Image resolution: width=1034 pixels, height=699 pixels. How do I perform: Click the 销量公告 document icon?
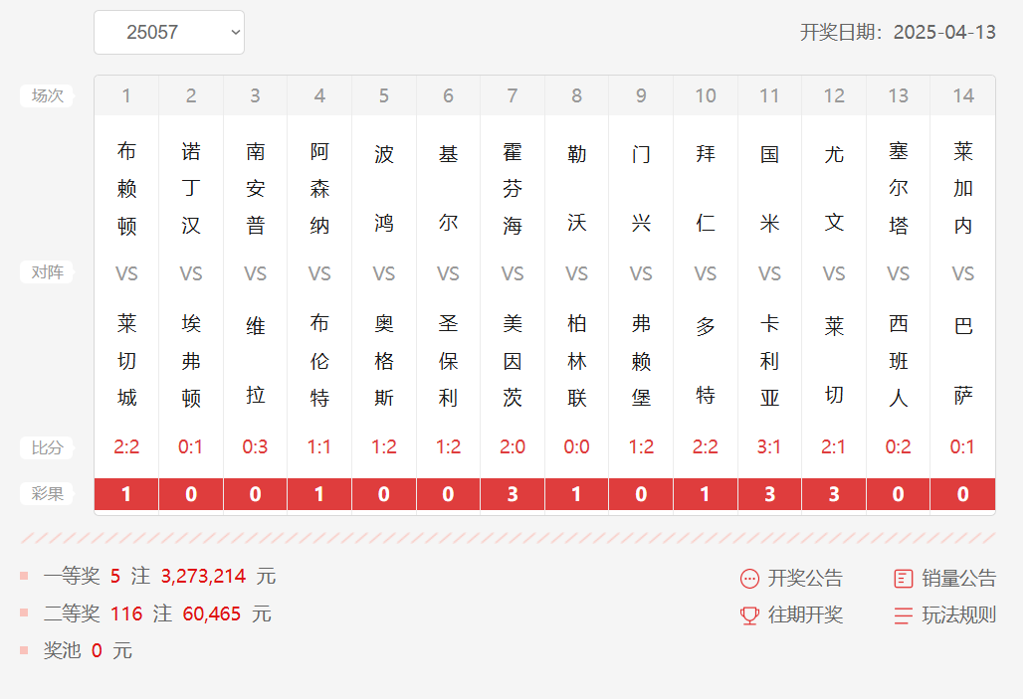tap(903, 579)
